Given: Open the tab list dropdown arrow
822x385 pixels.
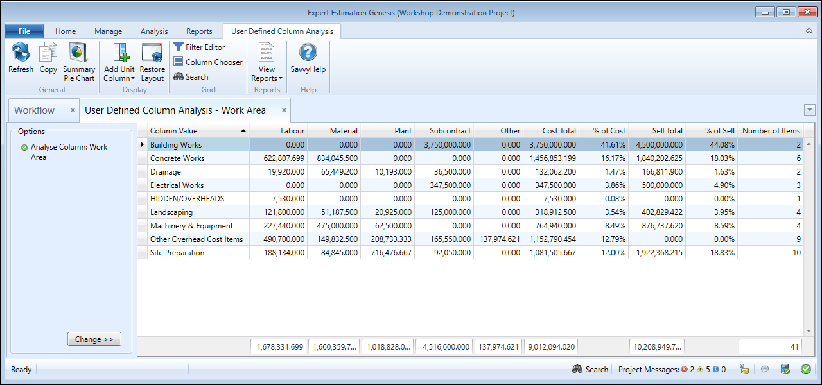Looking at the screenshot, I should click(809, 110).
